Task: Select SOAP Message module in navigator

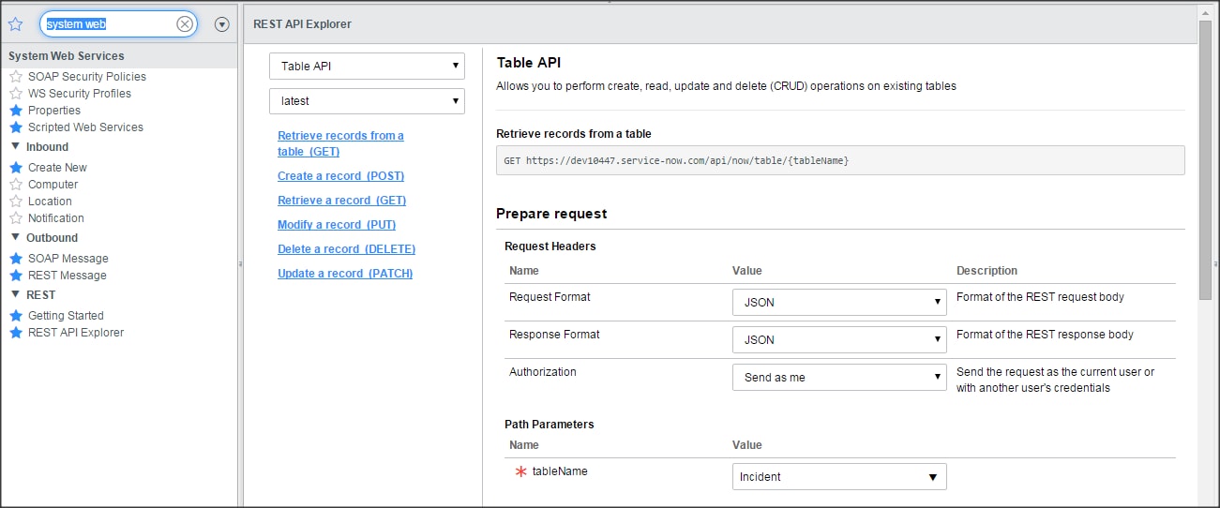Action: click(68, 259)
